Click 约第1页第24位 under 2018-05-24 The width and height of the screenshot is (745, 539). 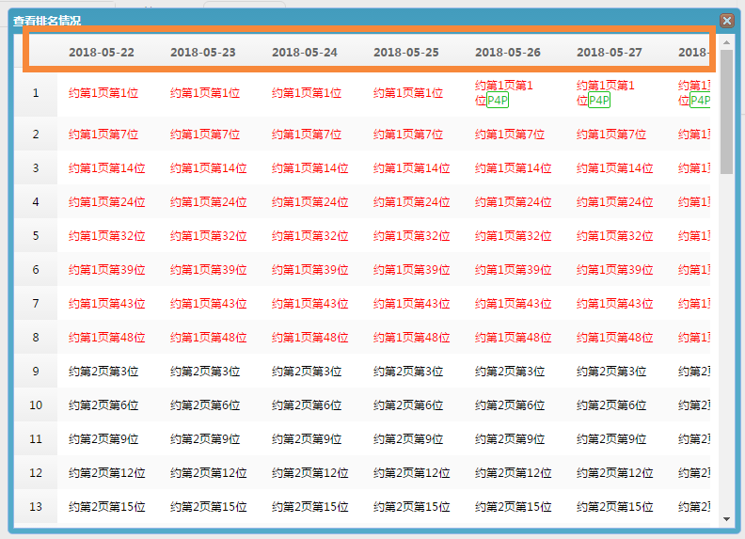pos(310,202)
